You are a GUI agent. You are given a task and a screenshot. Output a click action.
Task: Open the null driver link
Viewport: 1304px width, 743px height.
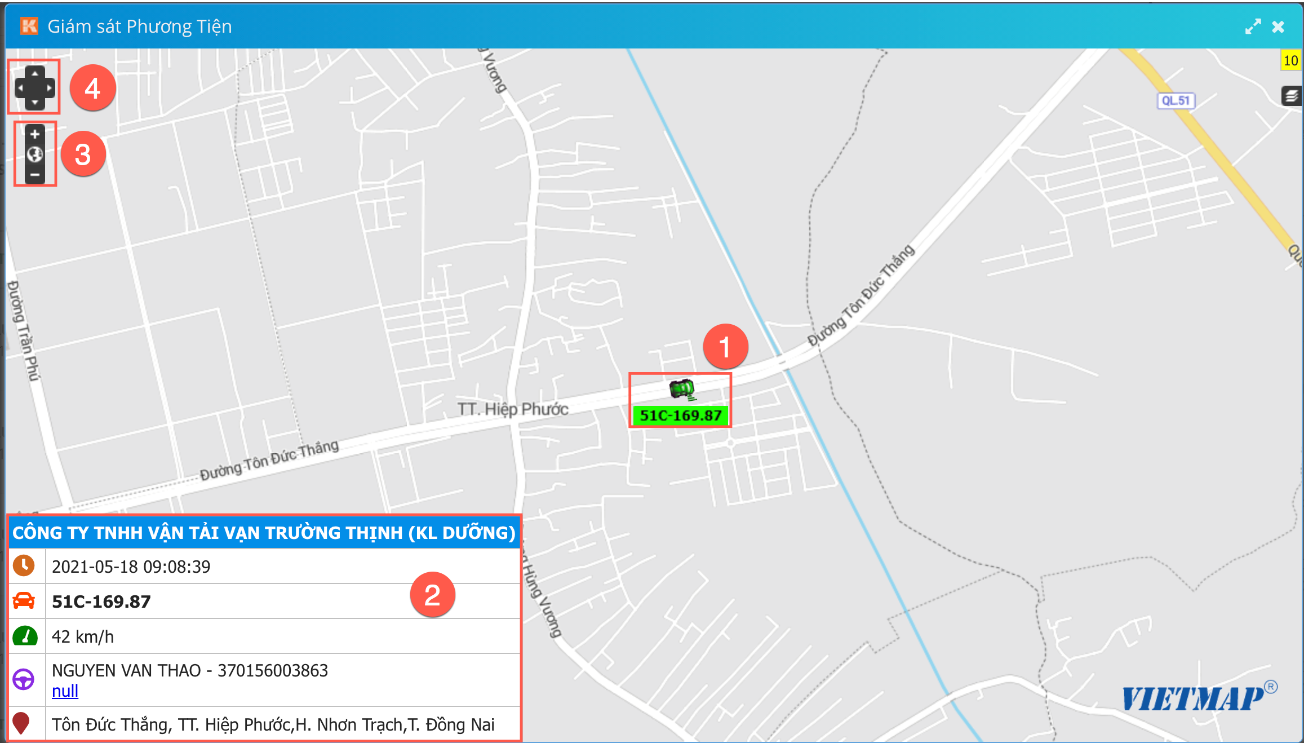(65, 691)
